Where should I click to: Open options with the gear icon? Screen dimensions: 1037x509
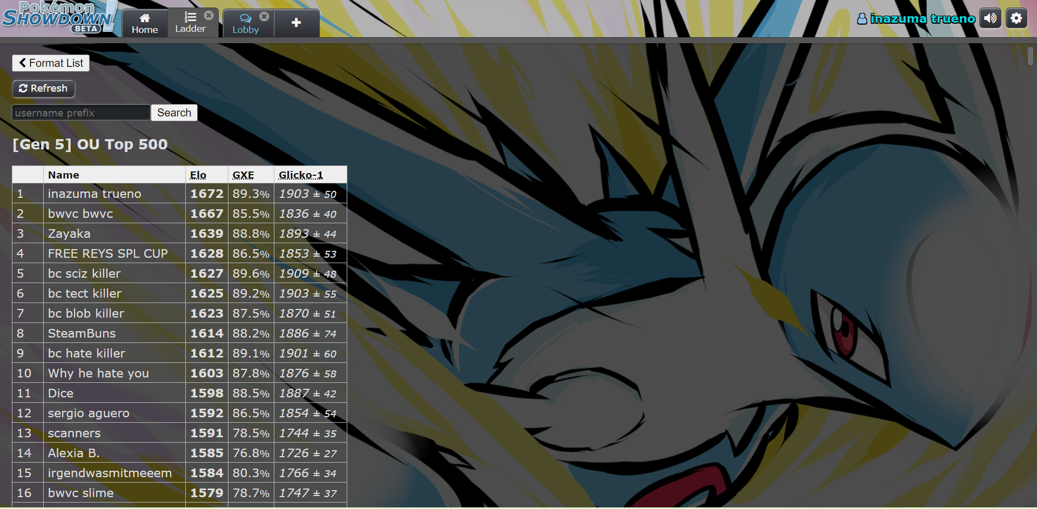(1016, 18)
